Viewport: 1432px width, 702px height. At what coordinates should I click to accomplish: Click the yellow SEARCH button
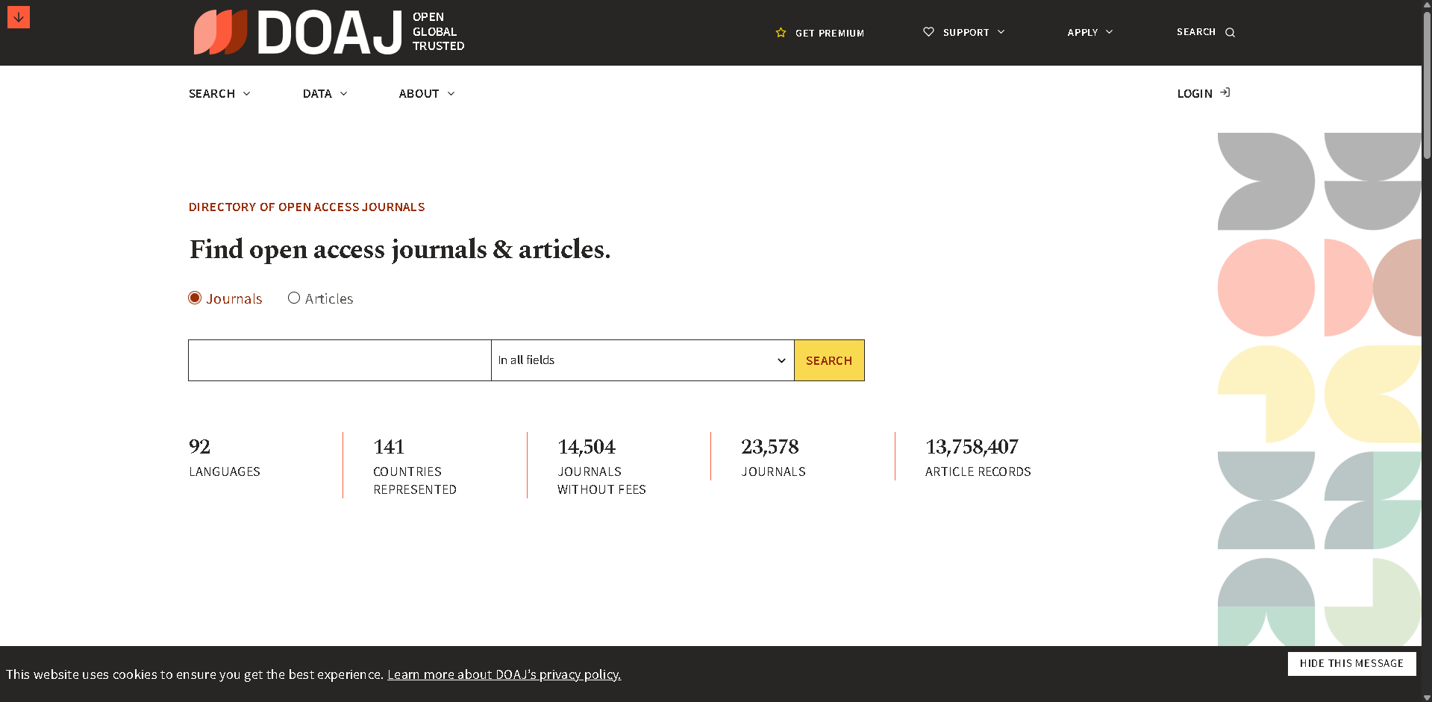pos(829,360)
